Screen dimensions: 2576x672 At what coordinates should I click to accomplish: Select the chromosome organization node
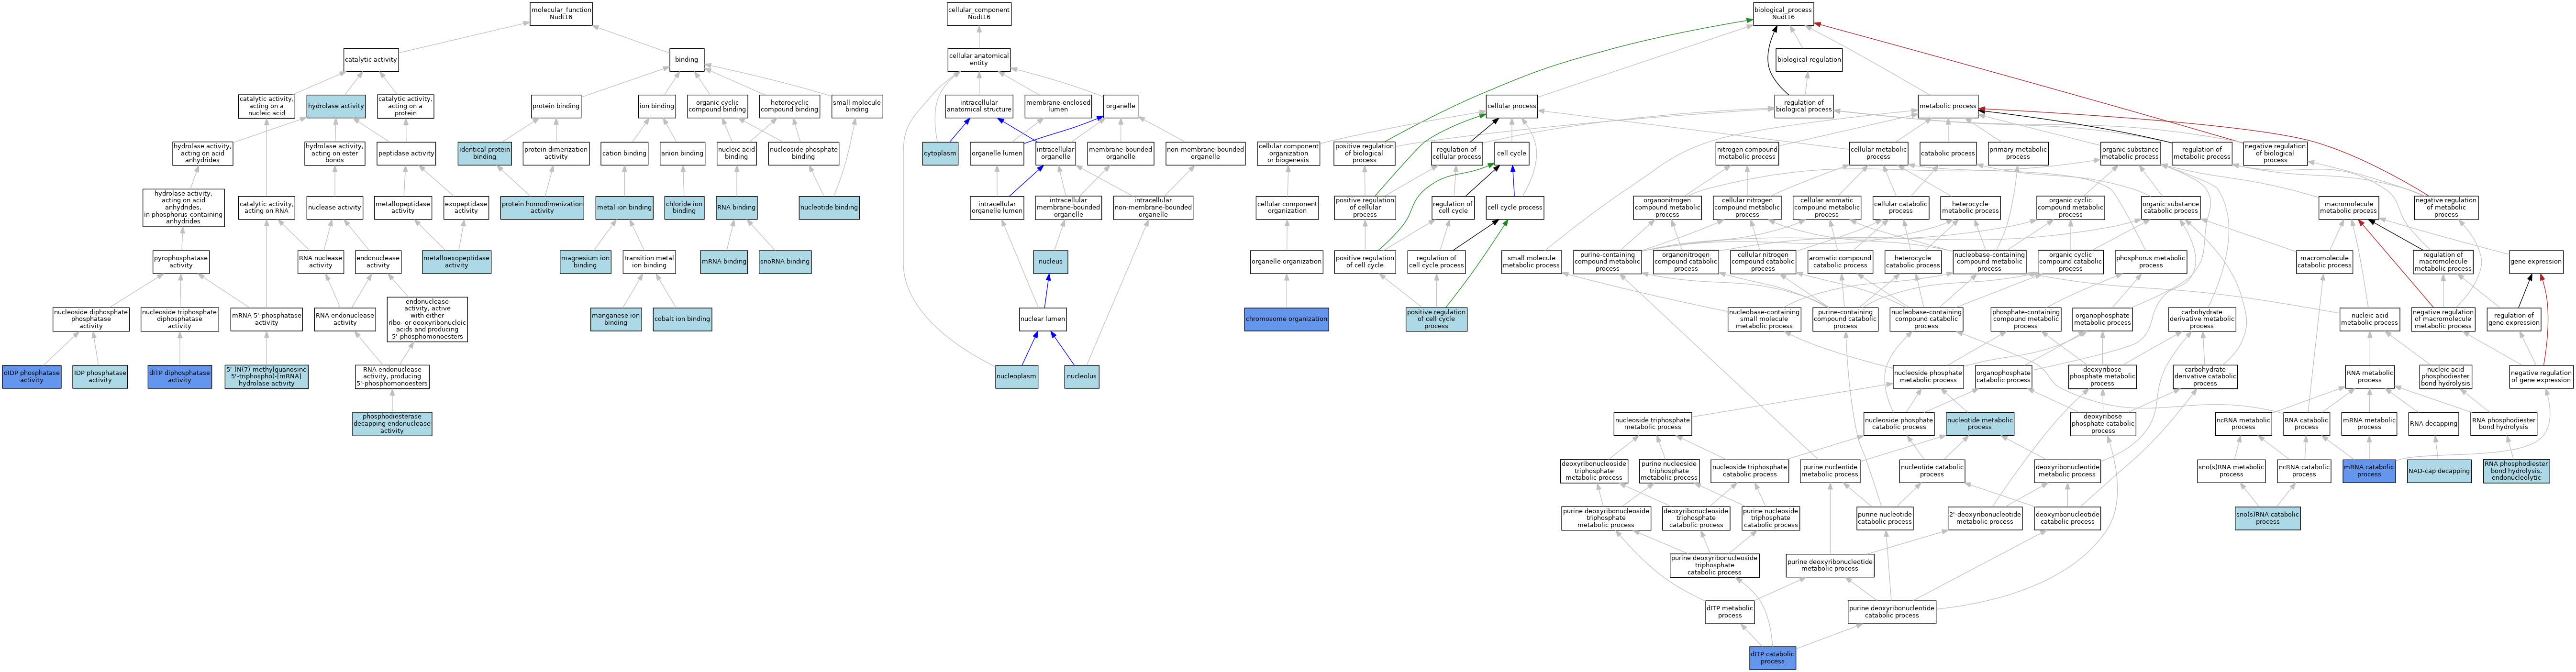[1287, 320]
